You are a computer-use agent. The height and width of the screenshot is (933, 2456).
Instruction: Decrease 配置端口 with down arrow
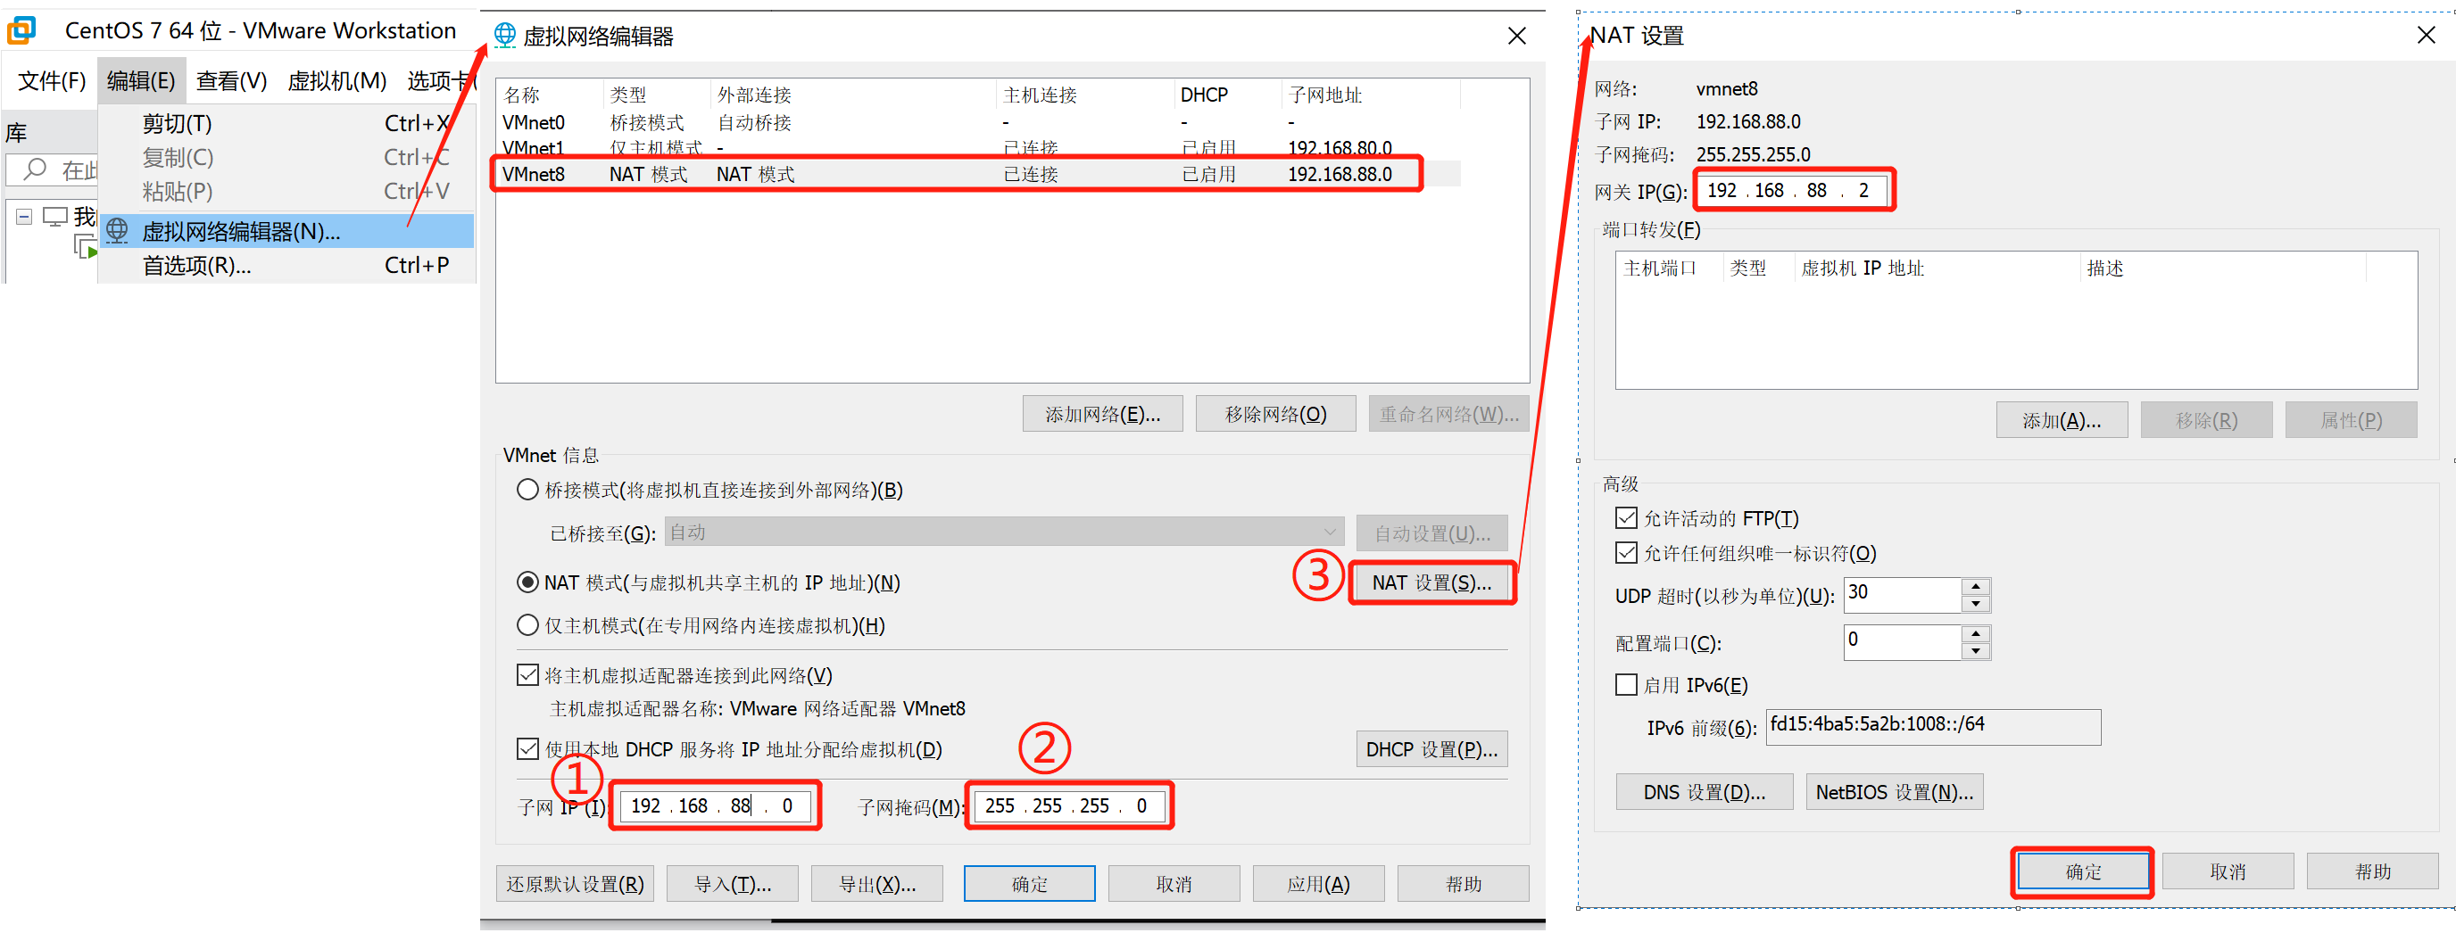(1976, 651)
